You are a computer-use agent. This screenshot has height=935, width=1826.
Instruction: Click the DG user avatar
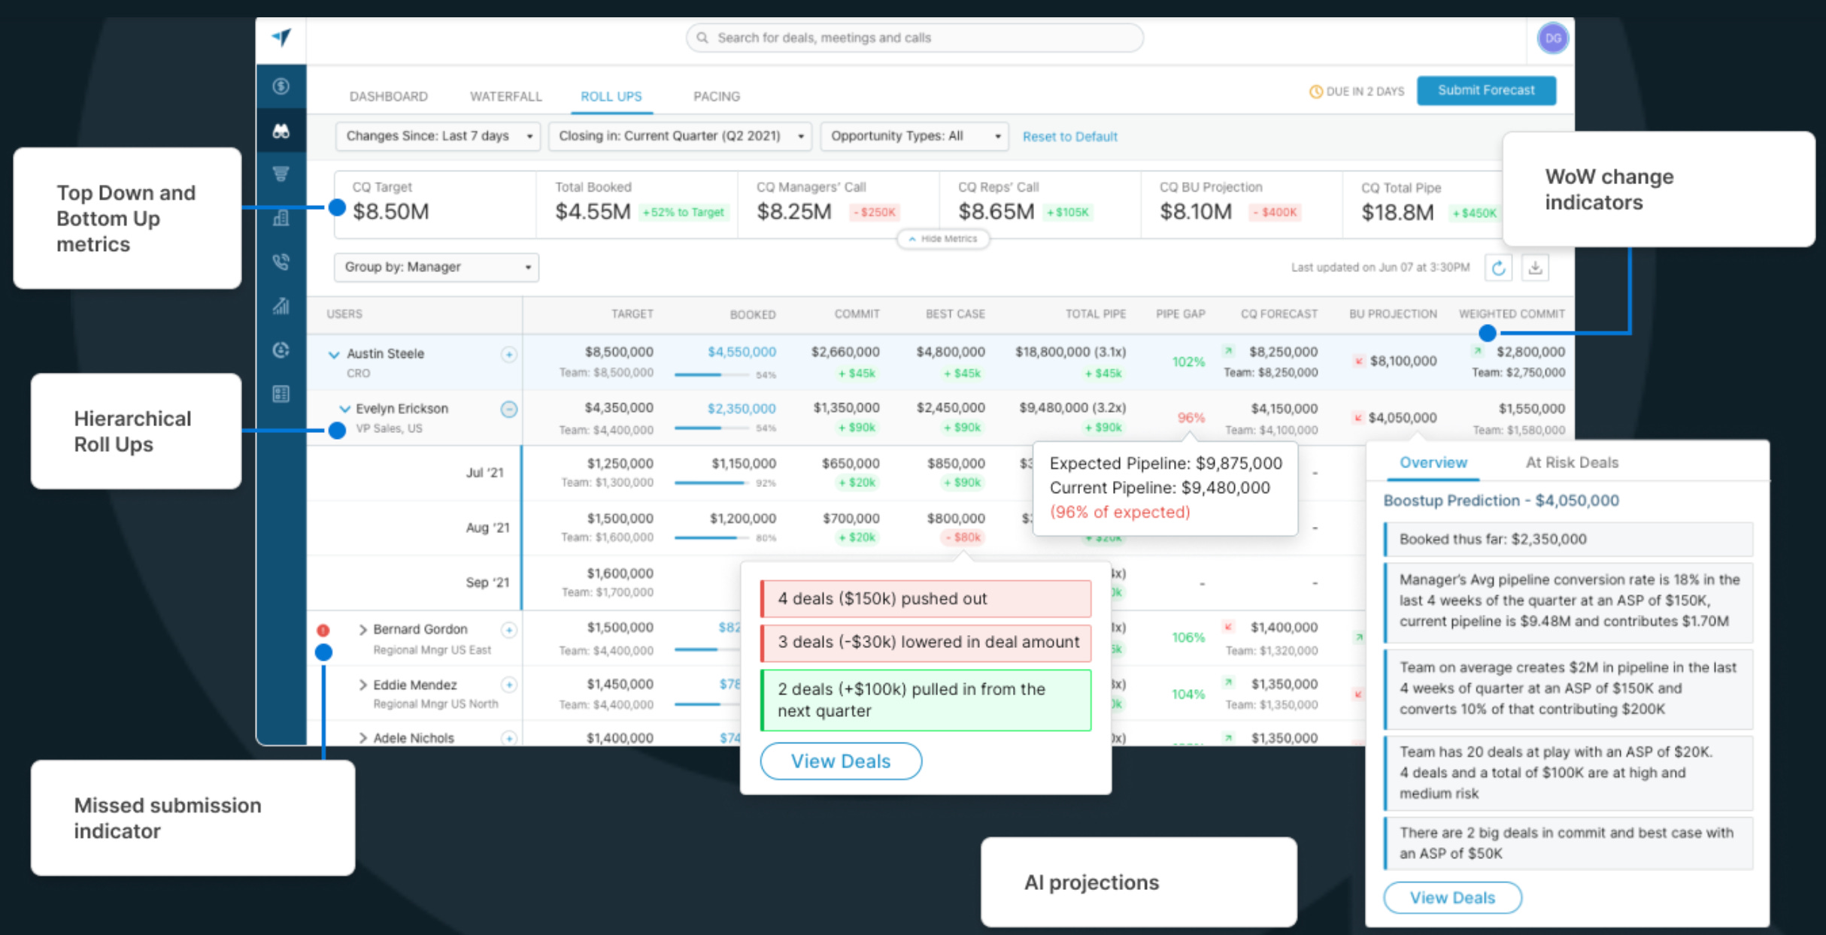[x=1553, y=38]
